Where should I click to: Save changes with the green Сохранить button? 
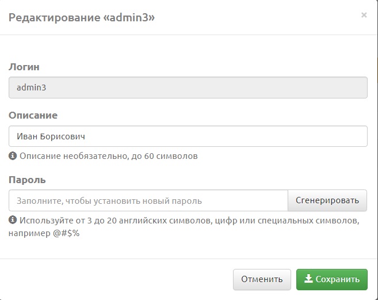click(331, 279)
